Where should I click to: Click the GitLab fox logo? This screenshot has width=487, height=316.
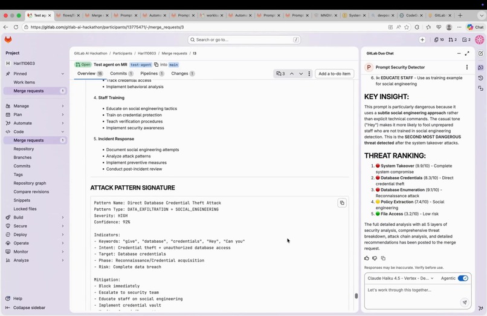(x=8, y=39)
